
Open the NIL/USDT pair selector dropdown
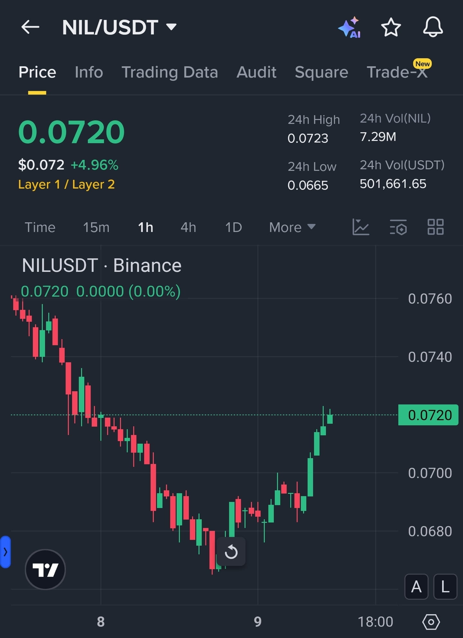[119, 27]
